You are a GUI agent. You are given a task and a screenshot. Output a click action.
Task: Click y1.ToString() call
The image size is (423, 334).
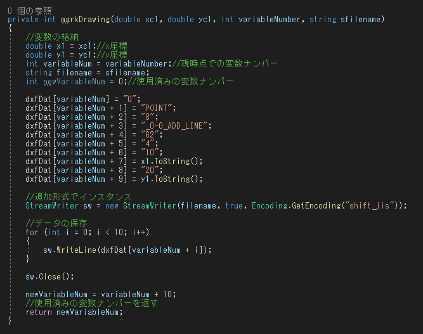[x=169, y=179]
